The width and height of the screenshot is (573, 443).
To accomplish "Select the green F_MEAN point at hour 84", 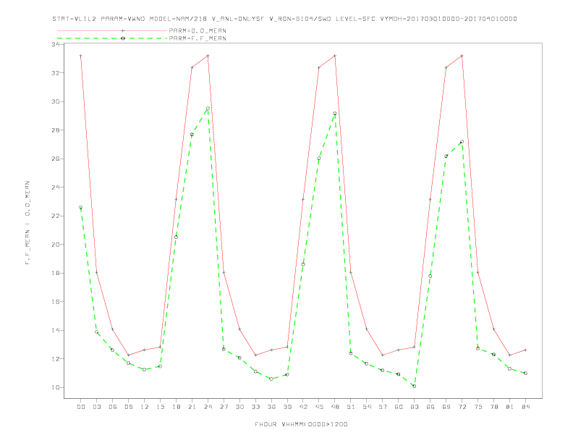I will (x=525, y=374).
